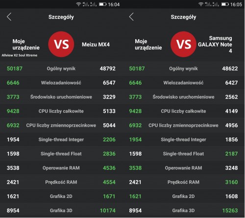Viewport: 245px width, 218px height.
Task: Tap the Allview X2 Soul Xtreme label
Action: pyautogui.click(x=20, y=55)
